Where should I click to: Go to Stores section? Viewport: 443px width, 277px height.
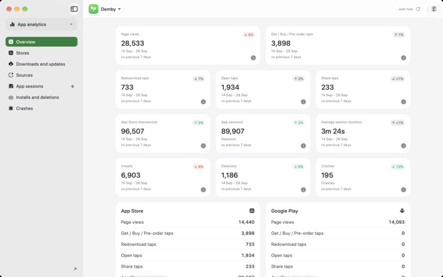pos(41,53)
